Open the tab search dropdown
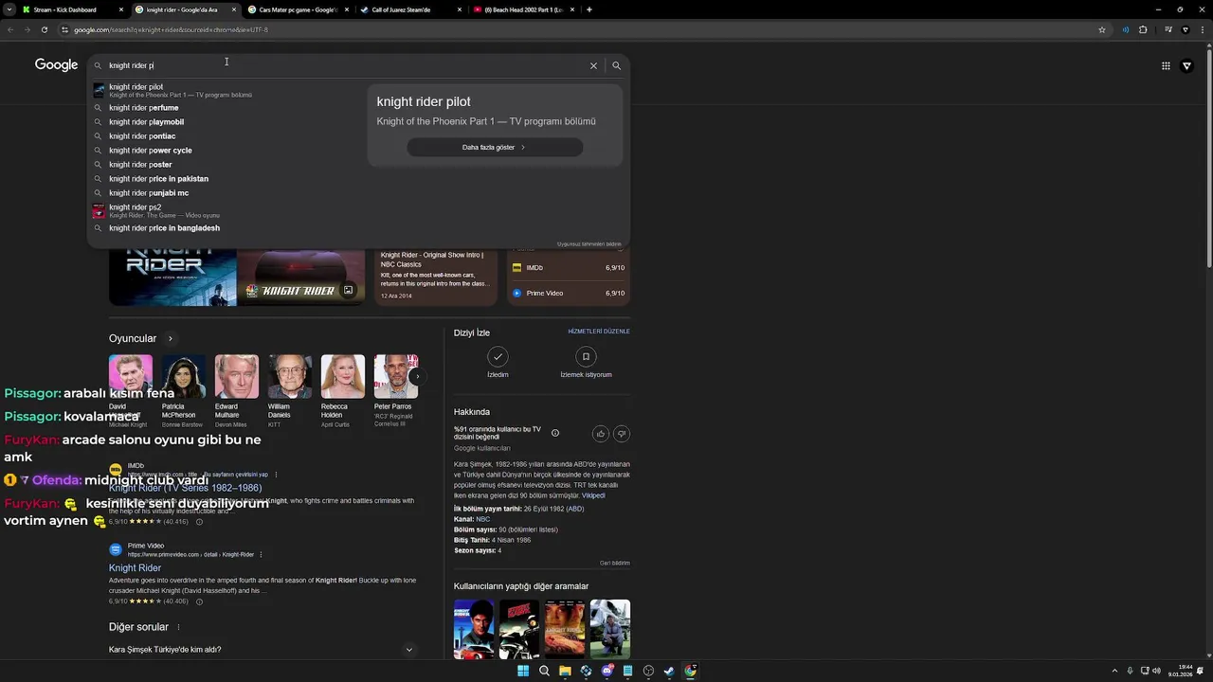The width and height of the screenshot is (1213, 682). point(8,9)
